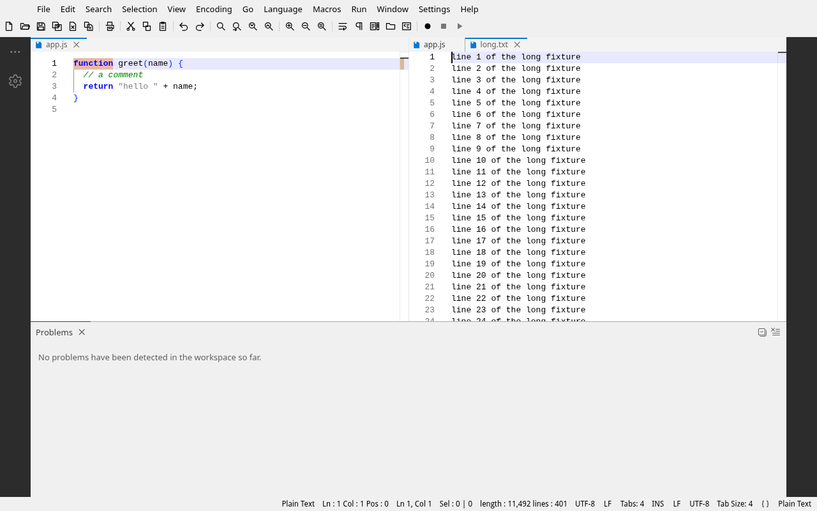
Task: Click the curly braces status bar icon
Action: coord(765,504)
